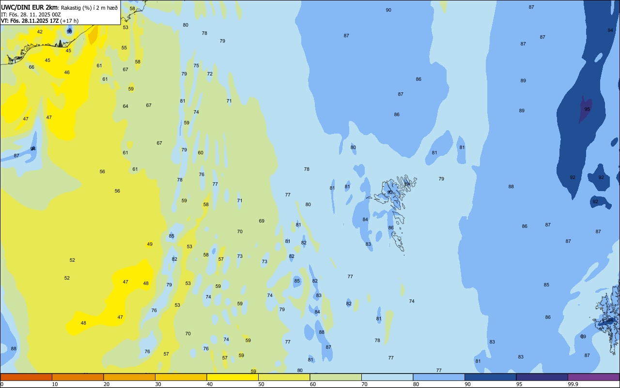Click the 0–10 dark orange legend swatch
The width and height of the screenshot is (620, 388).
[x=26, y=377]
